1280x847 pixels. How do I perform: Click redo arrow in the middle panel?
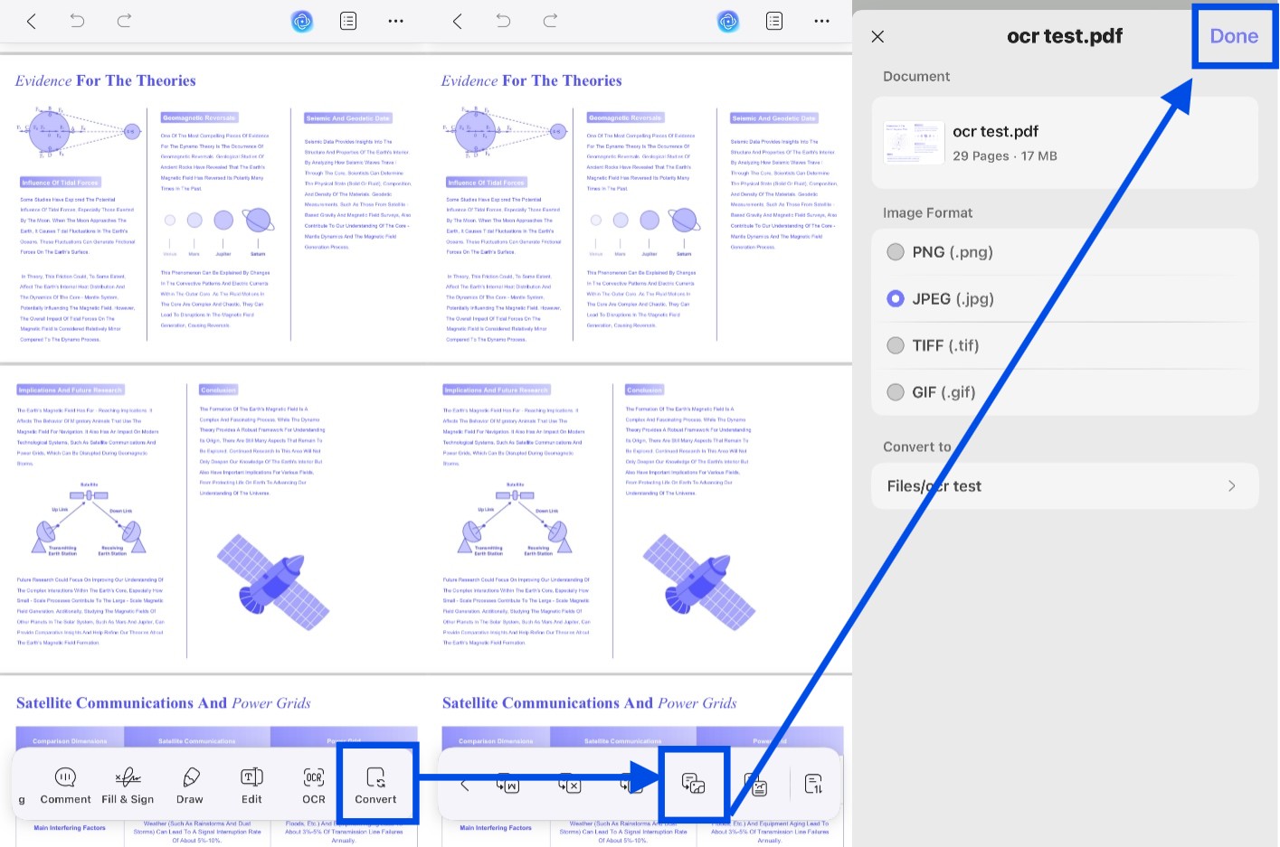tap(550, 21)
